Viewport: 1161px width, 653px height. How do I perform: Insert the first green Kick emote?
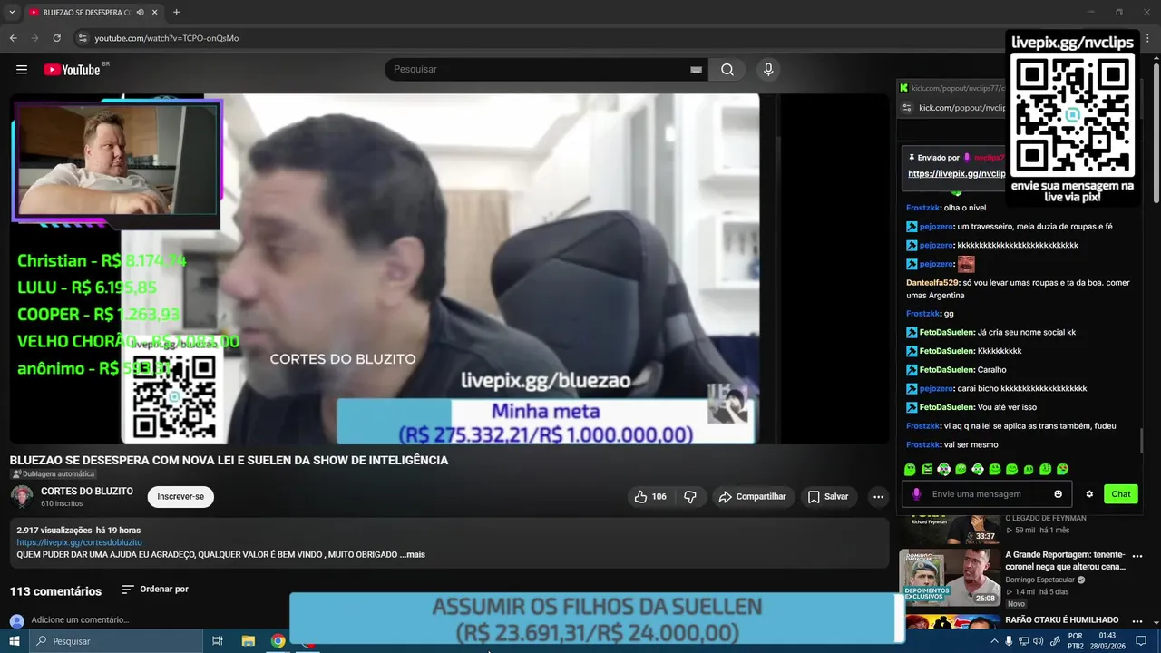[x=910, y=469]
